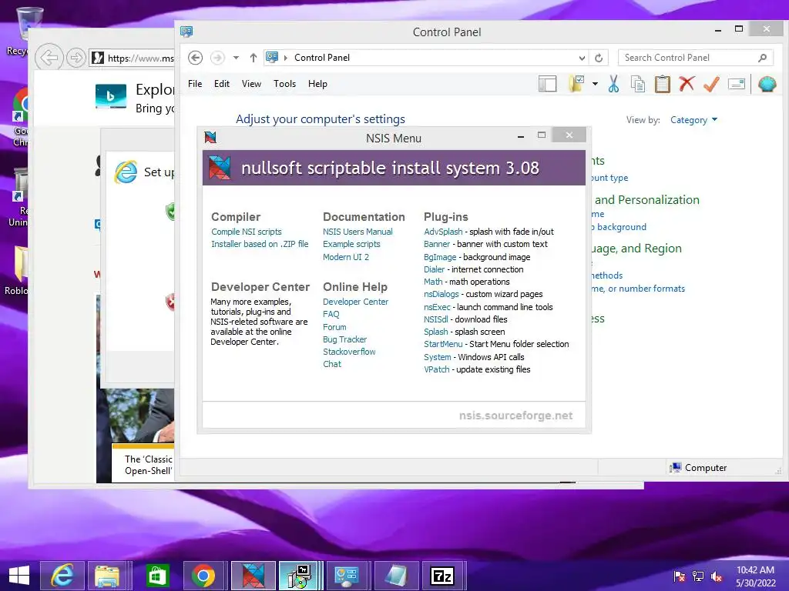Open the View by Category dropdown
Viewport: 789px width, 591px height.
point(693,120)
